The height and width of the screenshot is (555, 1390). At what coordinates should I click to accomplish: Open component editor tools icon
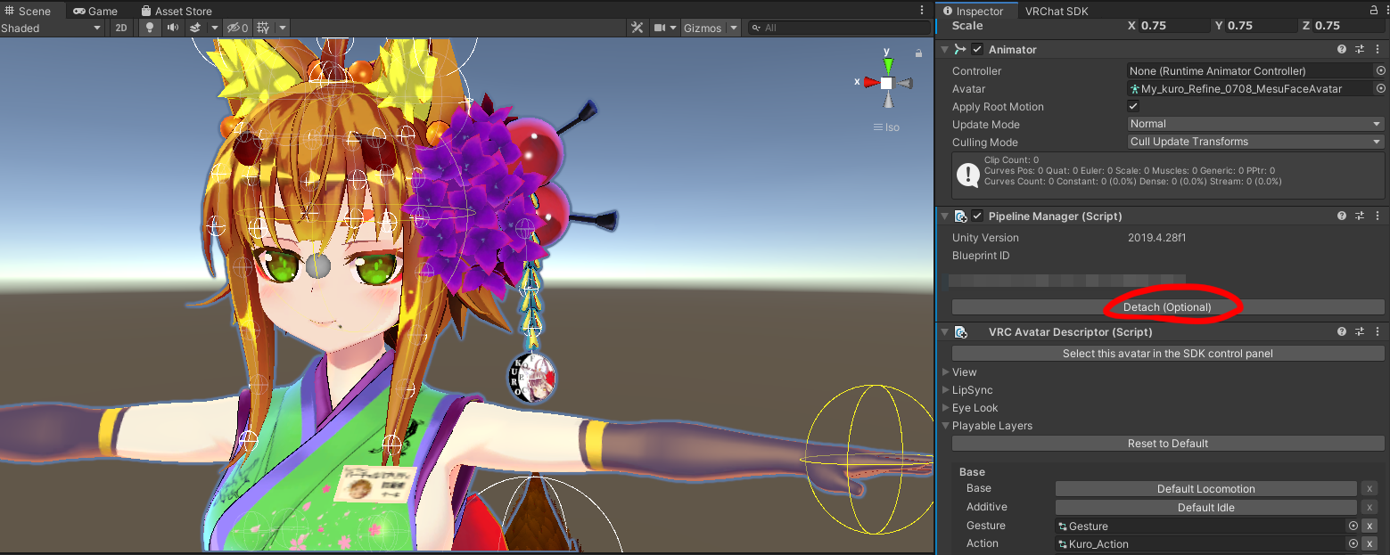(x=637, y=28)
